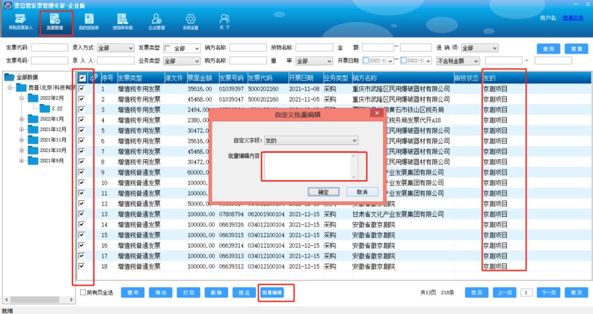Screen dimensions: 593x314
Task: Expand the 2021年11月 tree node
Action: (21, 140)
